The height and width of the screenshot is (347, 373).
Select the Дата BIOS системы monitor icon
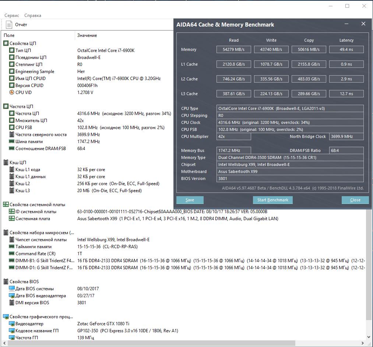[x=12, y=289]
